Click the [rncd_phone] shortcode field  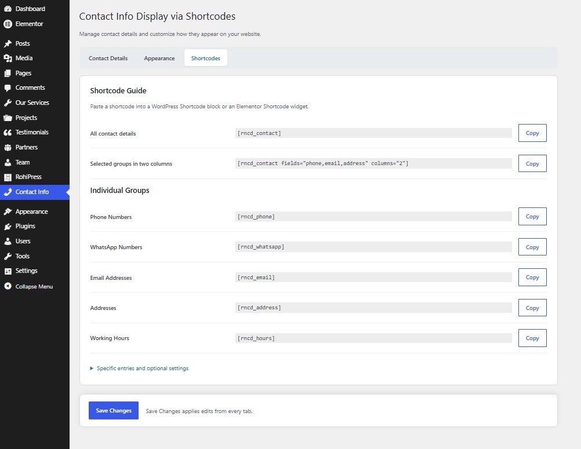coord(373,217)
